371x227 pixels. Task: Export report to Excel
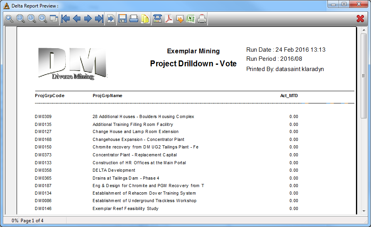[191, 19]
